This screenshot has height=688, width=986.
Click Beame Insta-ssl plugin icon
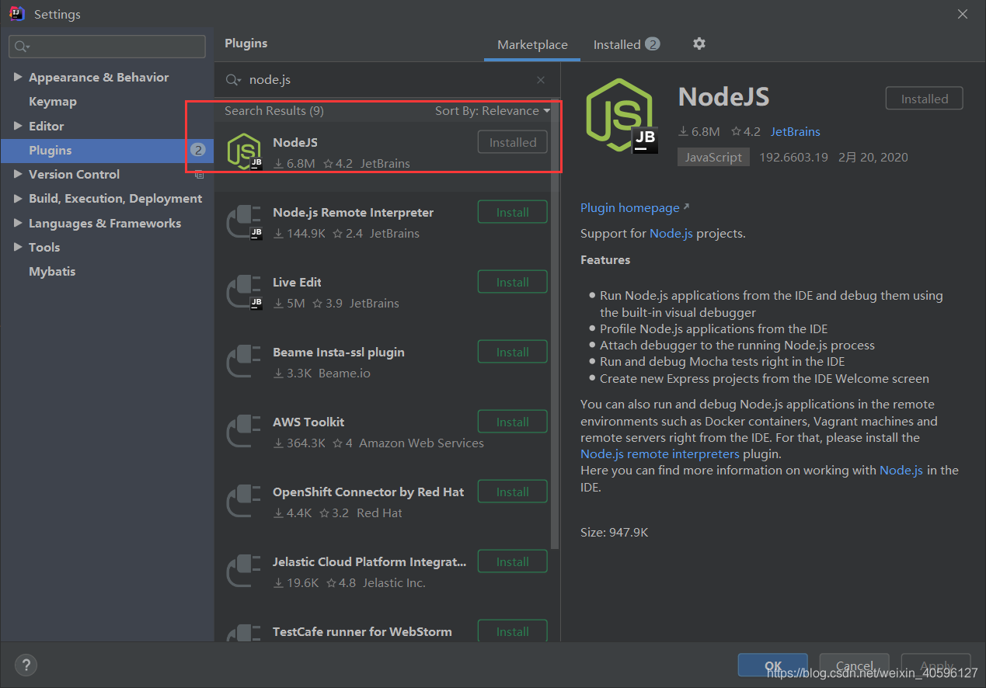tap(242, 361)
